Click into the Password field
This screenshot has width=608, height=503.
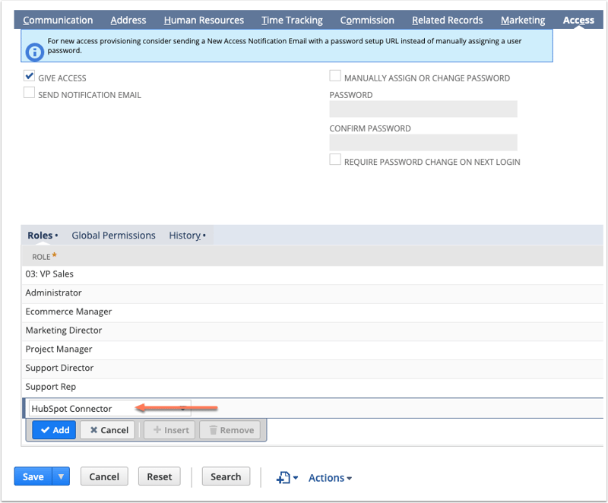click(423, 109)
